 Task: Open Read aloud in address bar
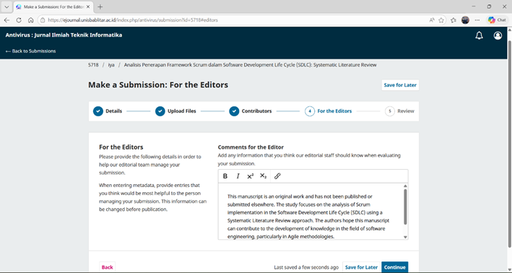coord(432,20)
